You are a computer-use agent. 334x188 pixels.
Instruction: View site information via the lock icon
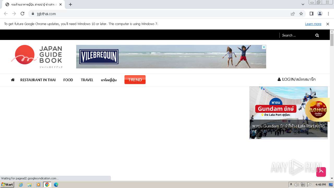click(33, 14)
